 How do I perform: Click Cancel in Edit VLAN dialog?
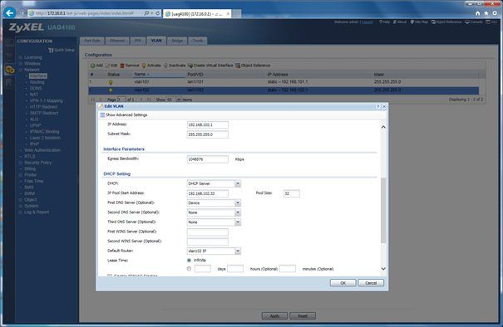(371, 283)
